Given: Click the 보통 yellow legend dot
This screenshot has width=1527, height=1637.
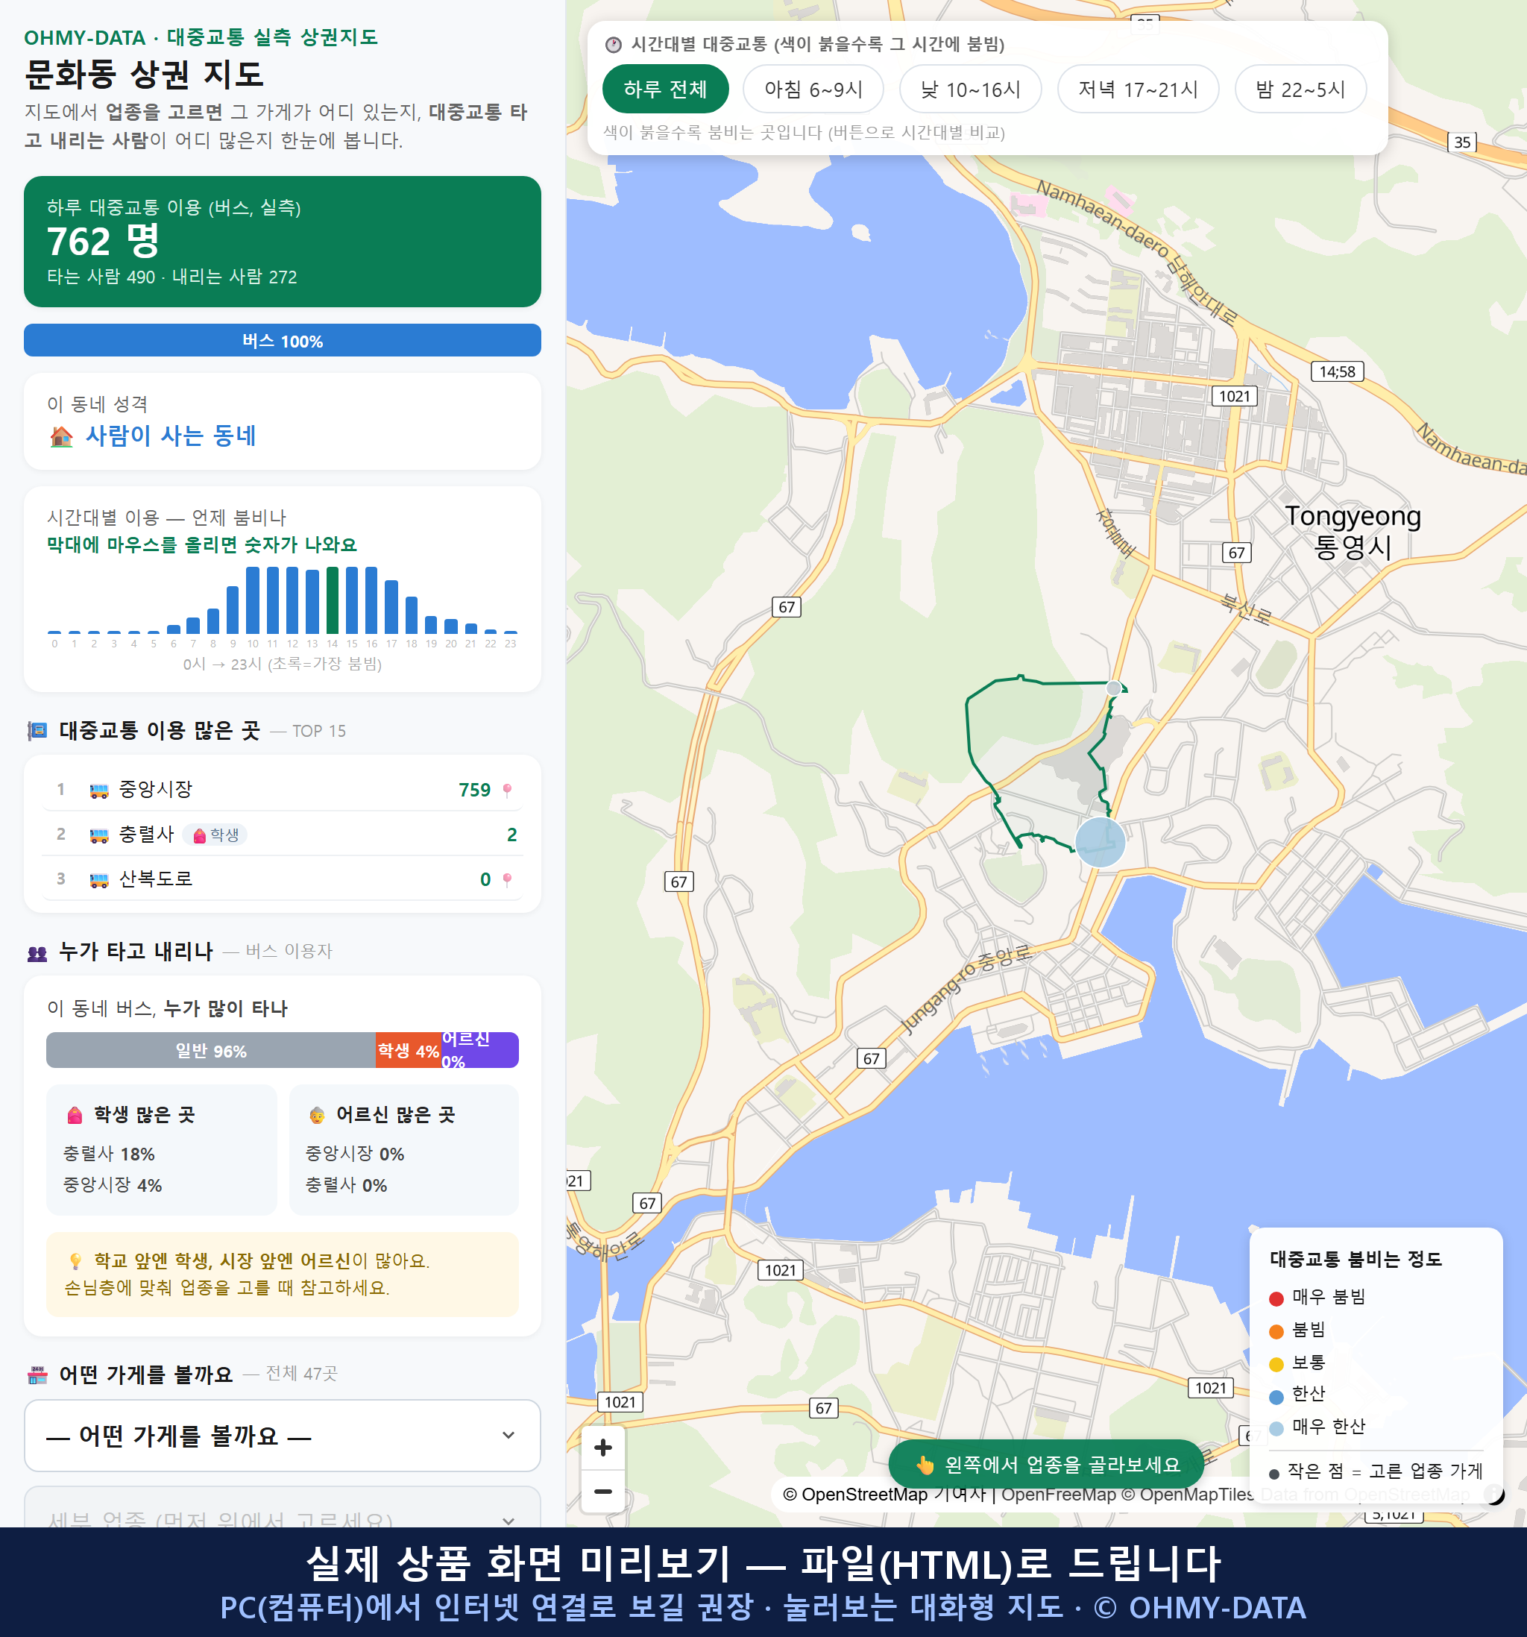Looking at the screenshot, I should point(1276,1365).
